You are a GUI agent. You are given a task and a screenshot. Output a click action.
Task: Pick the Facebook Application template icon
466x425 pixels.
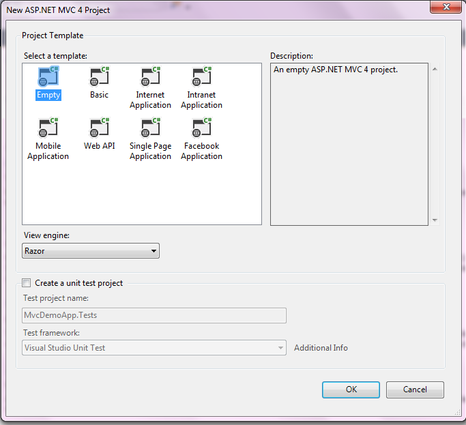pyautogui.click(x=202, y=128)
